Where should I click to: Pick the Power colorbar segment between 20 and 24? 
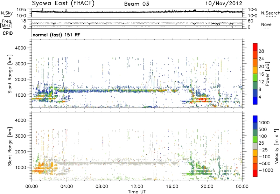[255, 63]
